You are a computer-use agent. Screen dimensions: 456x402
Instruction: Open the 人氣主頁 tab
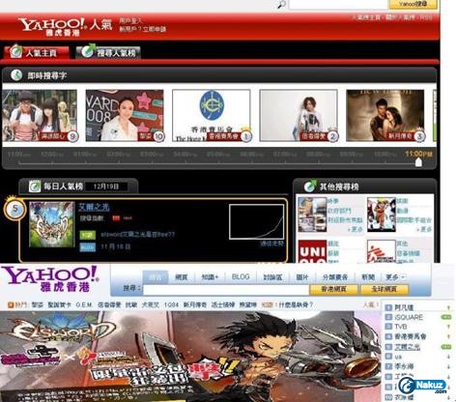[x=37, y=52]
